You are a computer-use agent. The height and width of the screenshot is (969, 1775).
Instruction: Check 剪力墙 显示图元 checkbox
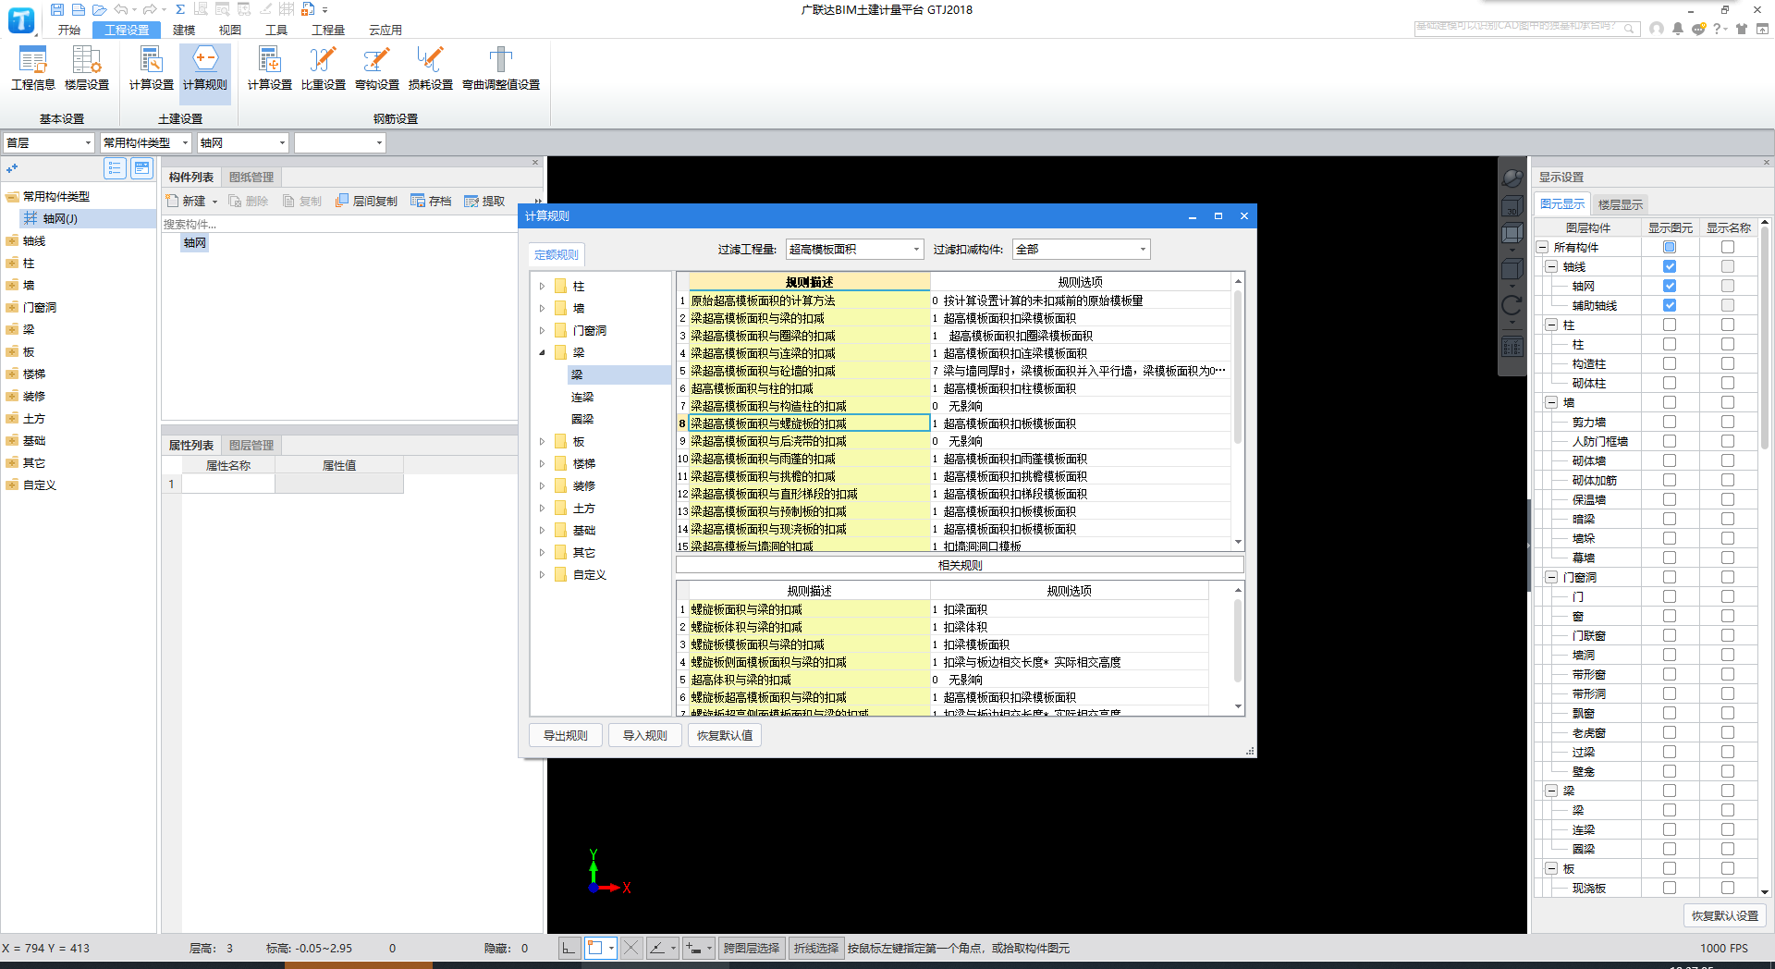pyautogui.click(x=1670, y=422)
